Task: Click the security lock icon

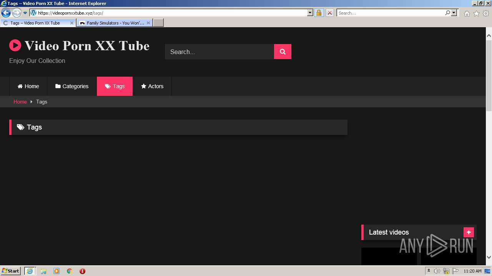Action: 319,13
